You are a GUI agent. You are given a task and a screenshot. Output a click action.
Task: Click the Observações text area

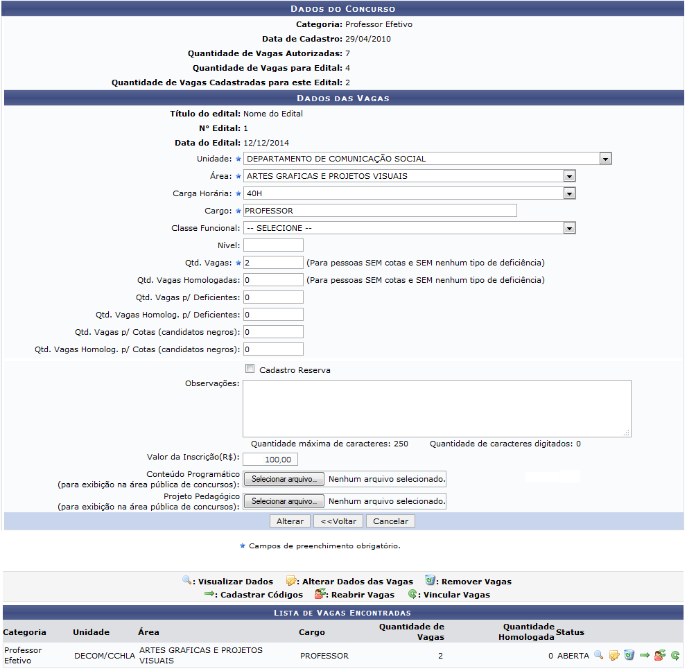tap(437, 408)
